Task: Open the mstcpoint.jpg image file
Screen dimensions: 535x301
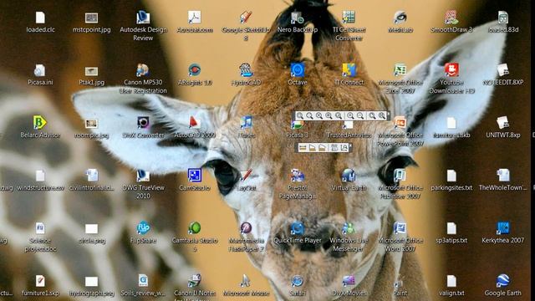Action: tap(91, 18)
